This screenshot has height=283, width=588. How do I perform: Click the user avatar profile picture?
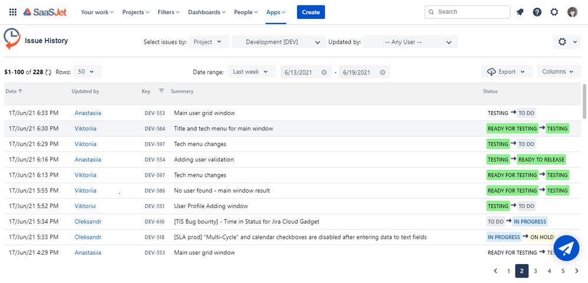pyautogui.click(x=572, y=12)
